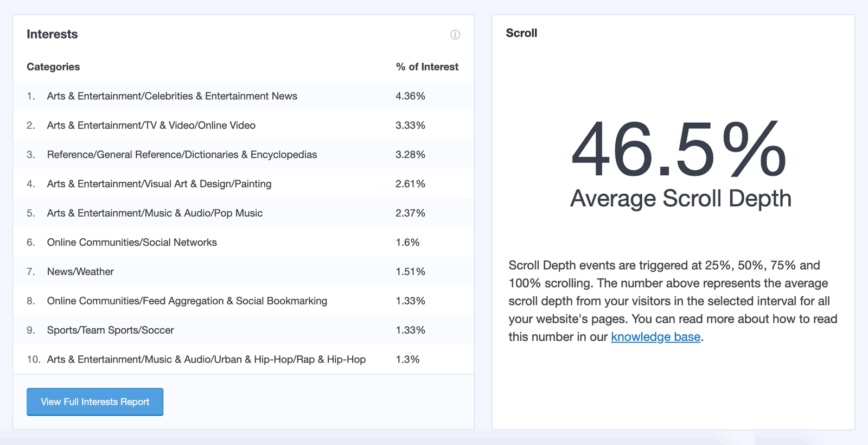Click the Pop Music interest entry
This screenshot has height=445, width=868.
point(154,213)
